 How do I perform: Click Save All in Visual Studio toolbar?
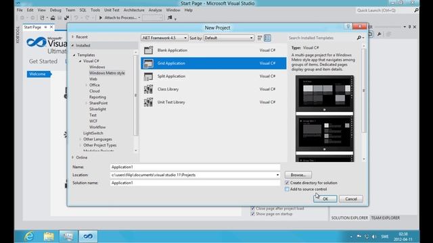coord(66,18)
